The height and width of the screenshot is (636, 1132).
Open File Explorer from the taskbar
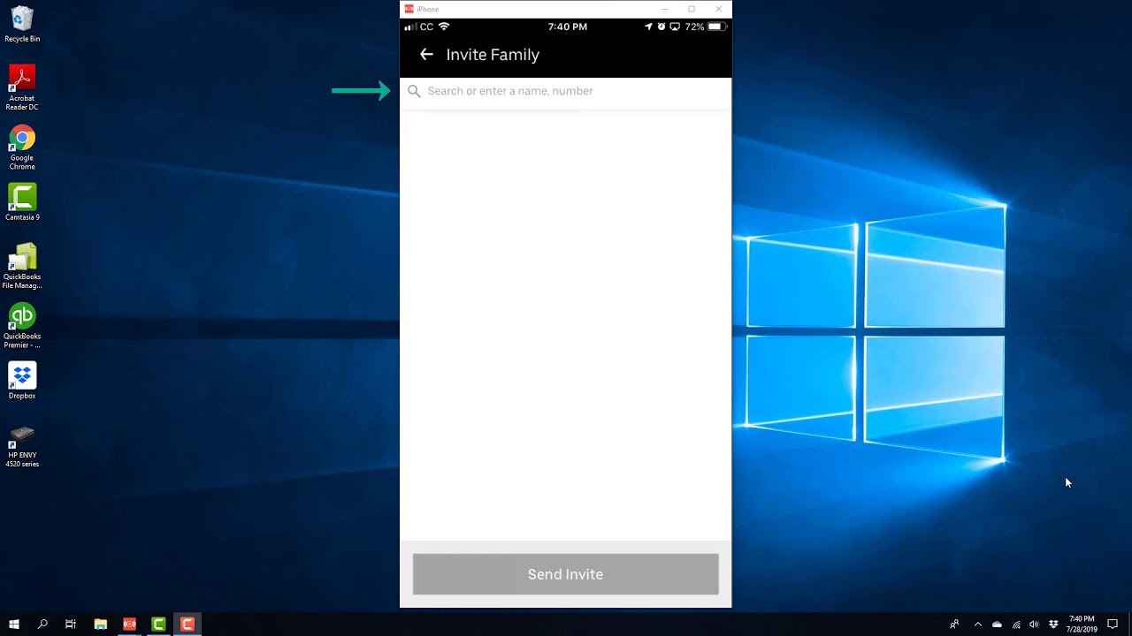click(x=101, y=625)
